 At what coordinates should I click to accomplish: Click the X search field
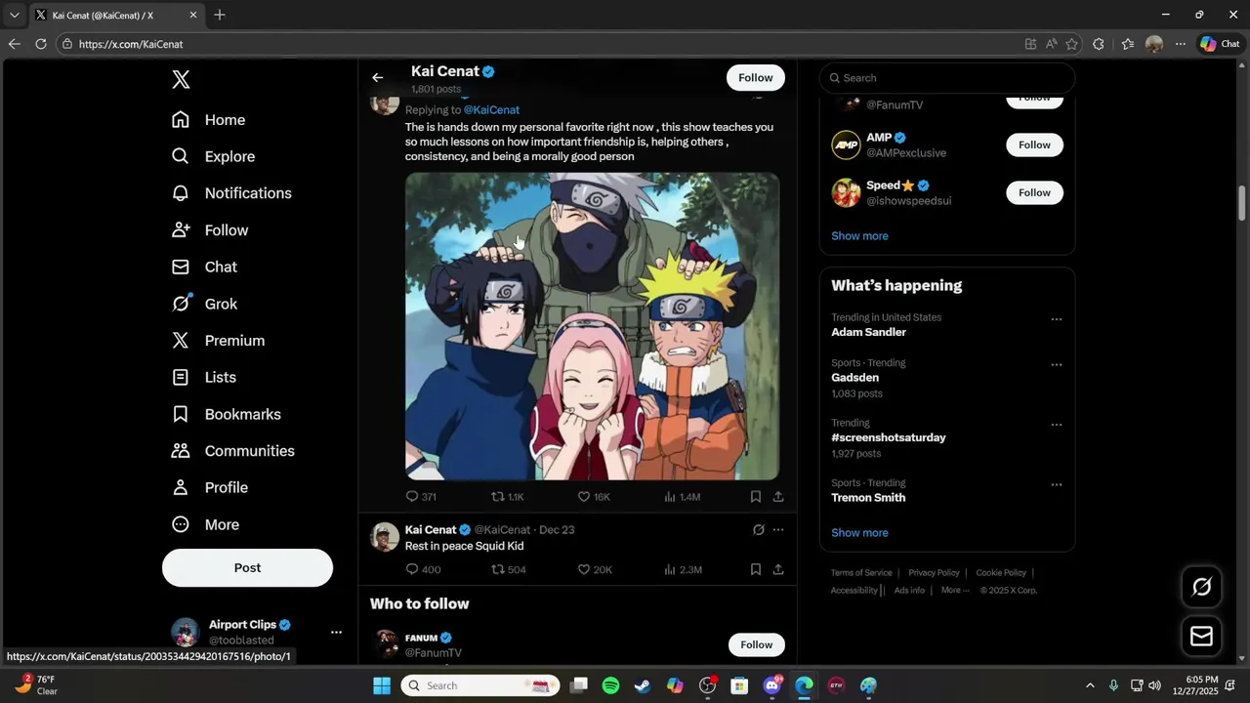tap(947, 78)
